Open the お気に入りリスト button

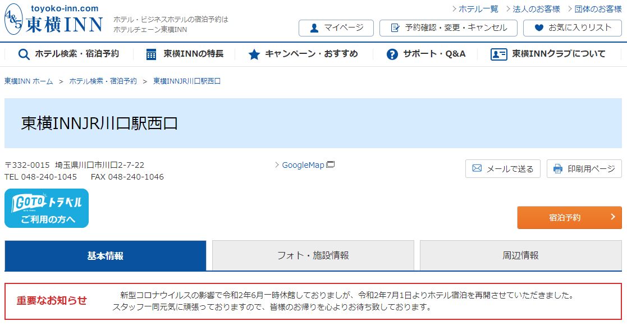(573, 28)
